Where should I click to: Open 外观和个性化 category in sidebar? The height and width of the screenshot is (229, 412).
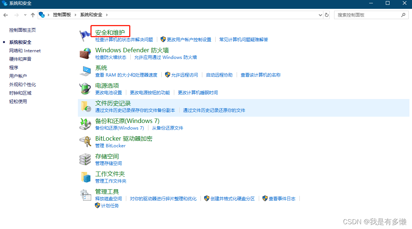click(x=23, y=84)
